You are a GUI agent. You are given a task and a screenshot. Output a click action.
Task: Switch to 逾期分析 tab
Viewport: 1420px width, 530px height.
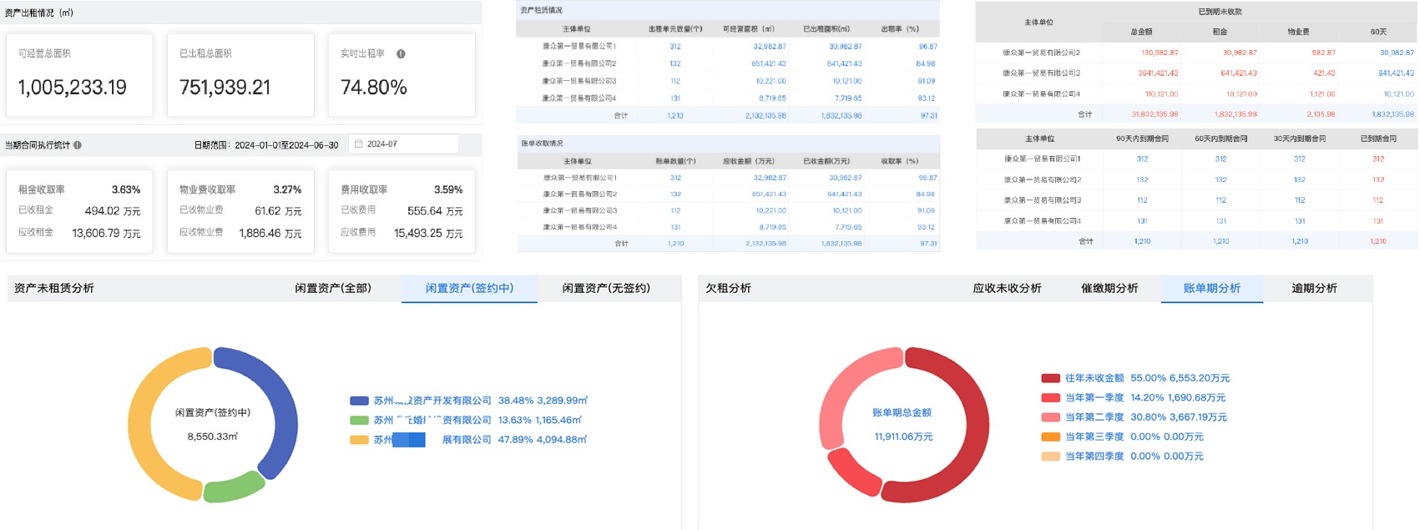1314,288
